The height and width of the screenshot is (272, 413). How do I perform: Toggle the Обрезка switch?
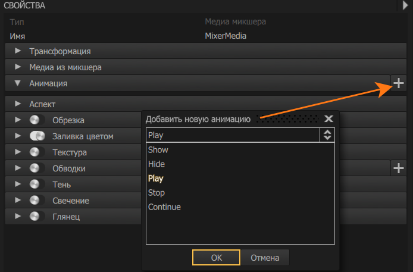point(37,120)
